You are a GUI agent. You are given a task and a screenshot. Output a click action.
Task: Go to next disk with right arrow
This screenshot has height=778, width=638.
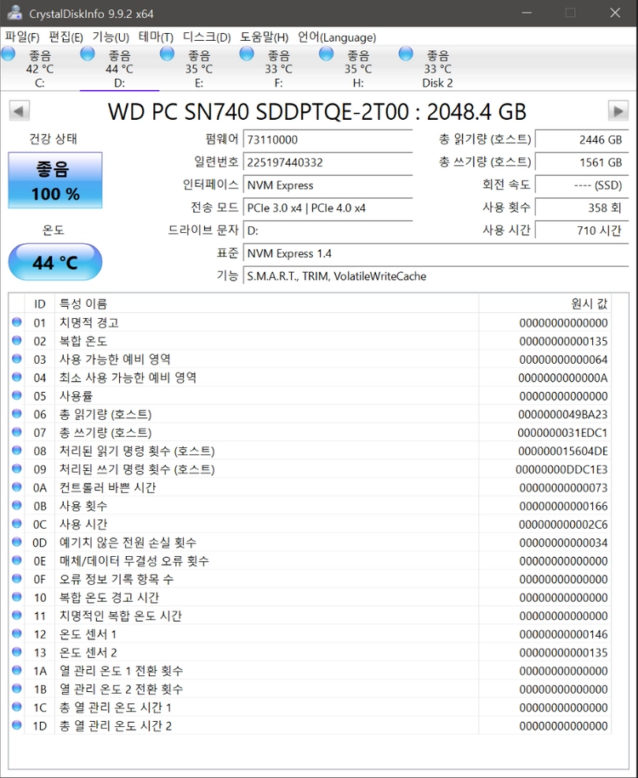point(618,111)
